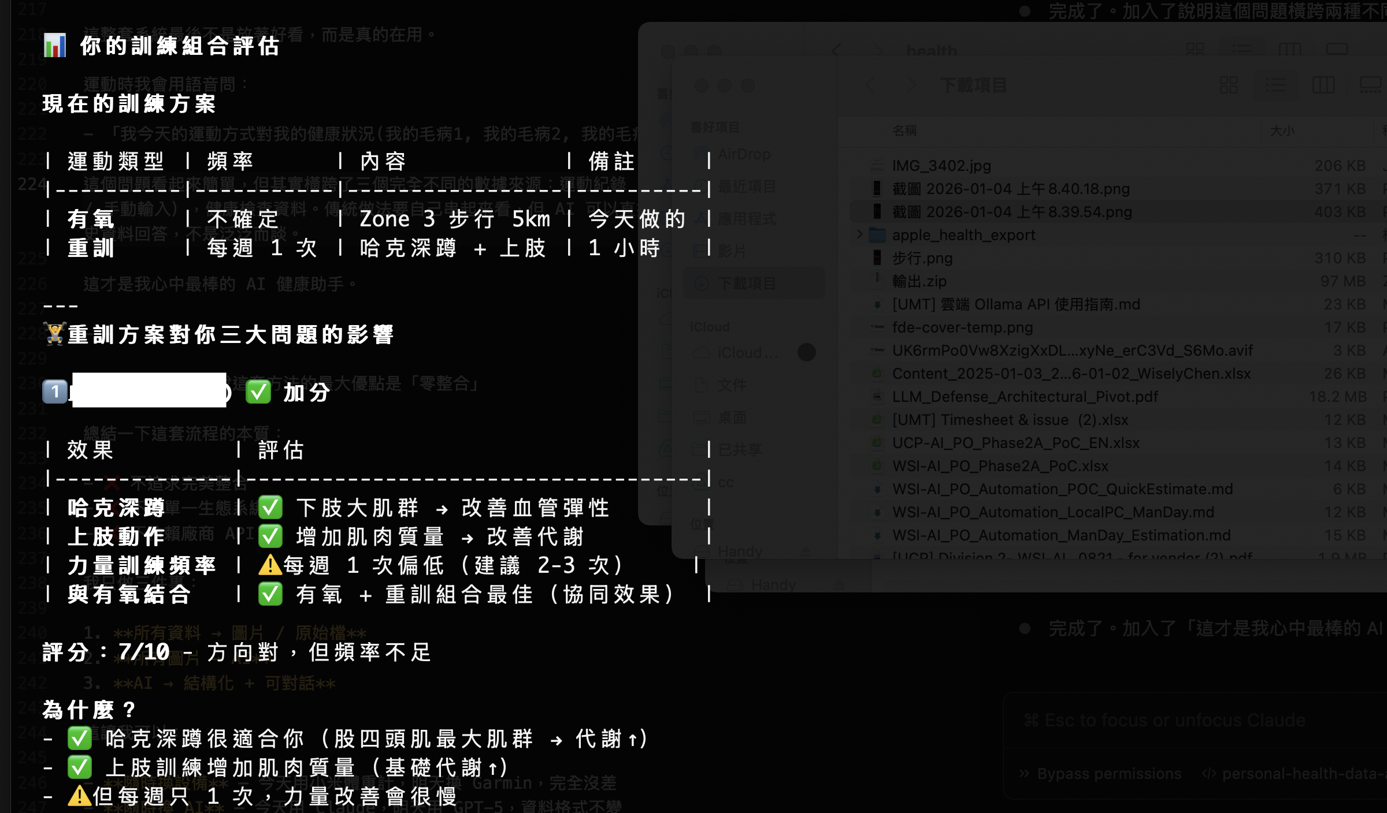Select AirDrop in the sidebar
This screenshot has width=1387, height=813.
pyautogui.click(x=744, y=154)
